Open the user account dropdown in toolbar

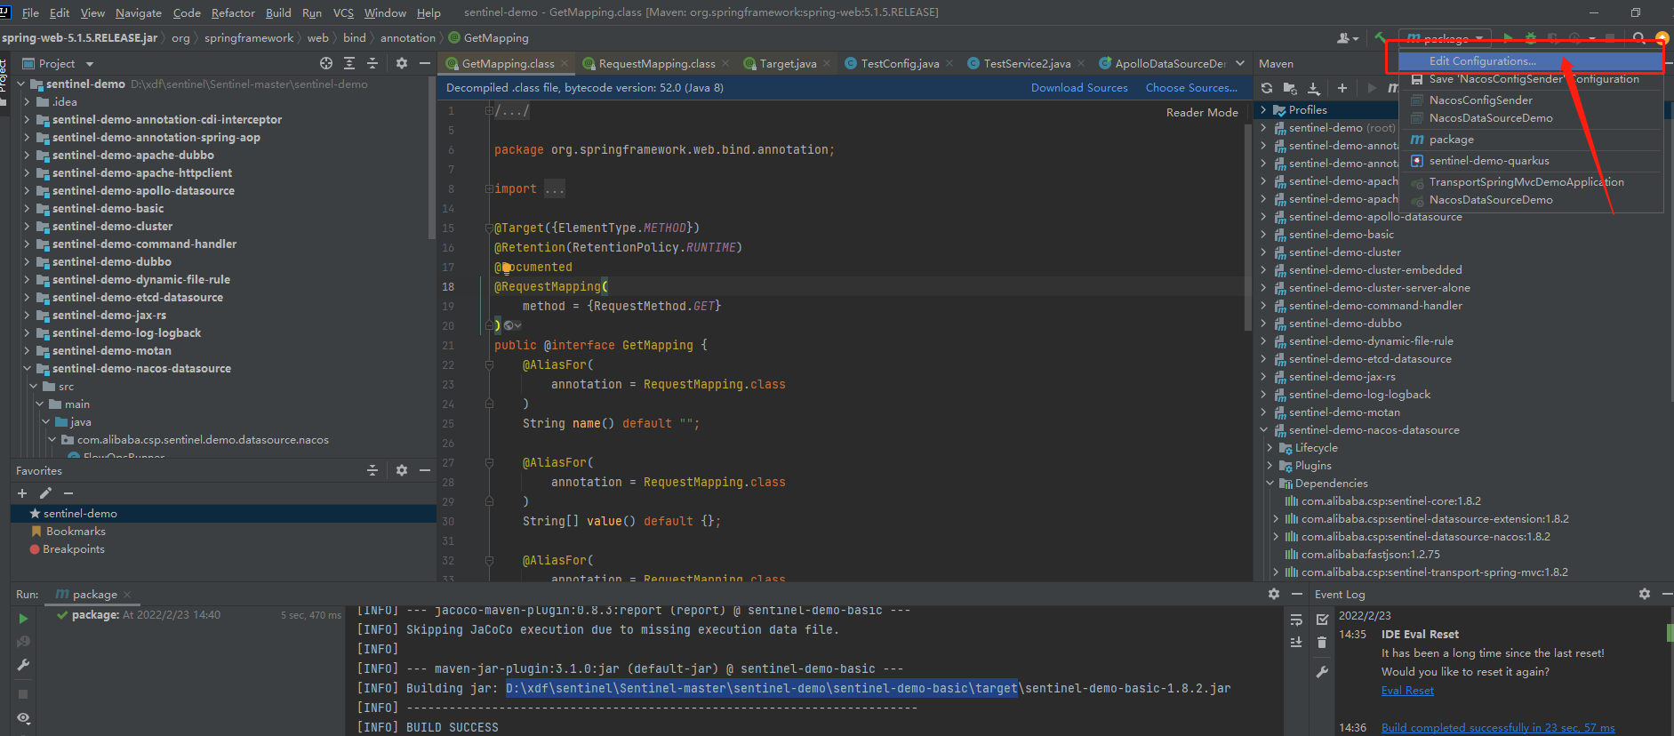point(1348,38)
